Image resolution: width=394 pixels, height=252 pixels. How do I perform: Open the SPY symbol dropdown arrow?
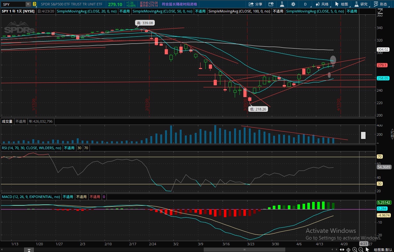click(x=28, y=4)
